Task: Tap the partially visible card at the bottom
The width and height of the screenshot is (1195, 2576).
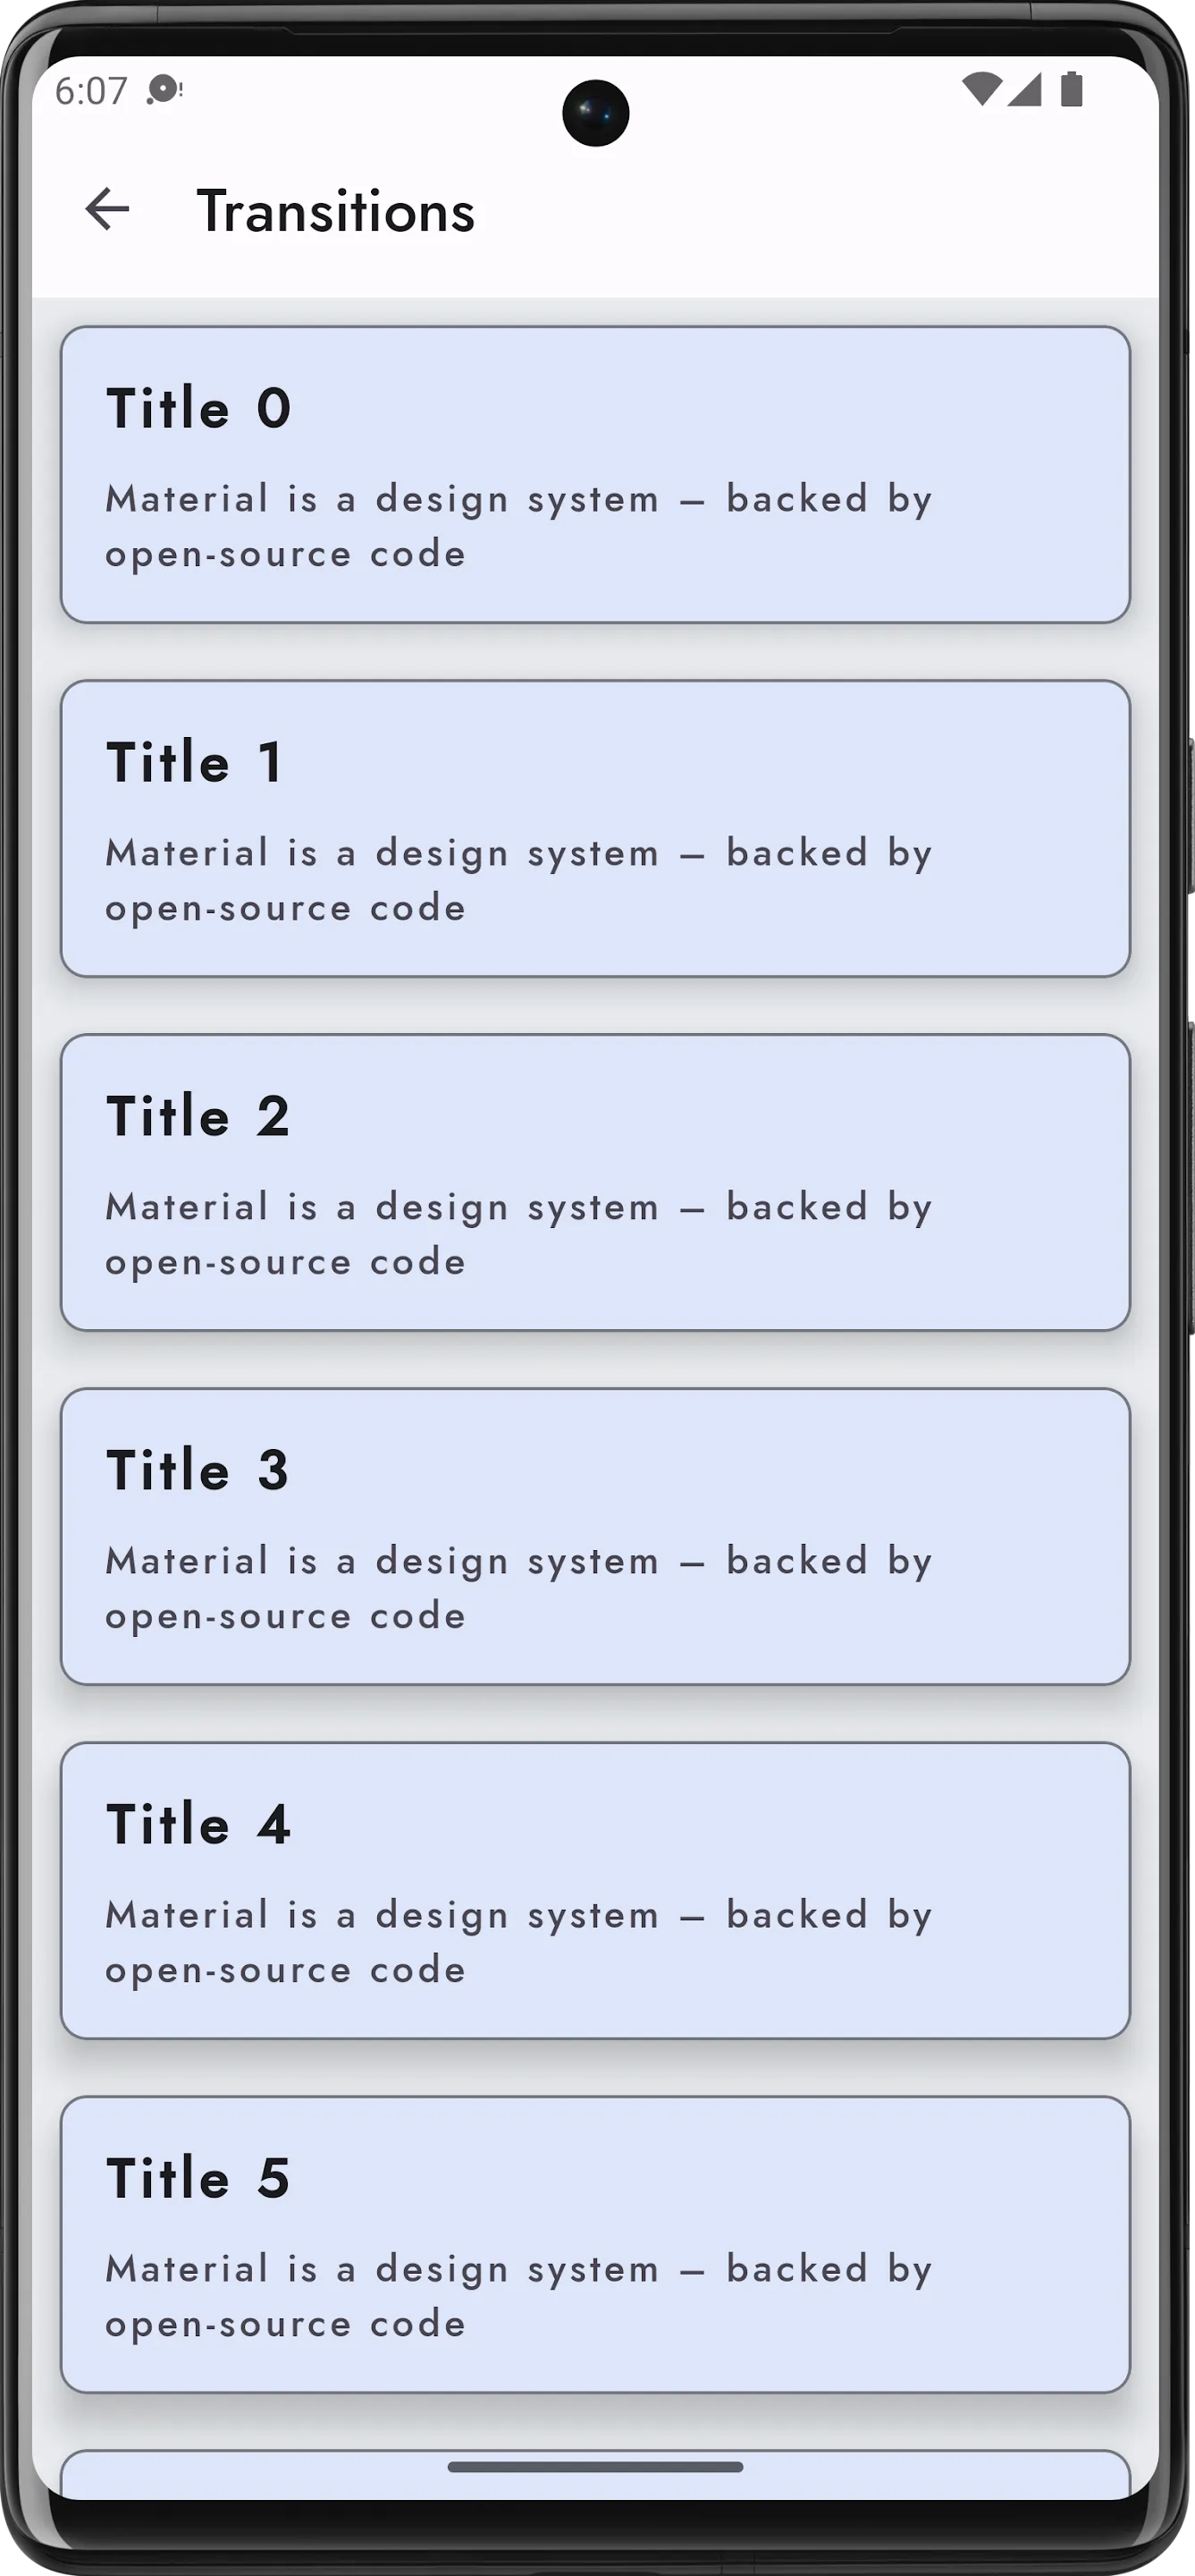Action: [595, 2475]
